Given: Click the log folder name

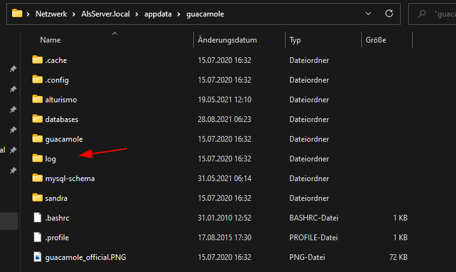Looking at the screenshot, I should (50, 160).
